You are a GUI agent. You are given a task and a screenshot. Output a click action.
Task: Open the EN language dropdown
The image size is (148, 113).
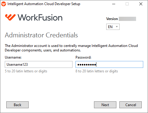113,27
